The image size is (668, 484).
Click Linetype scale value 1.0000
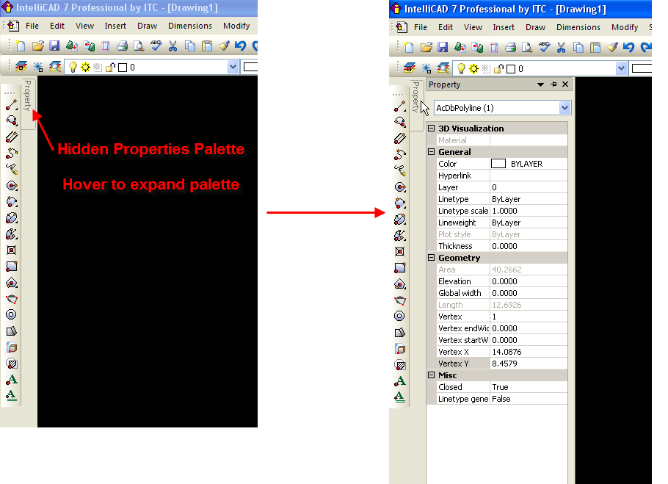pos(529,211)
